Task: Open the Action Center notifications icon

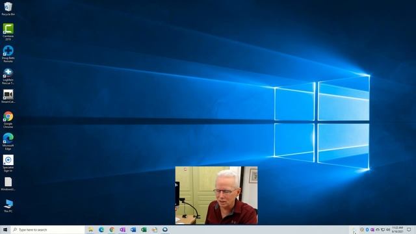Action: pos(409,229)
